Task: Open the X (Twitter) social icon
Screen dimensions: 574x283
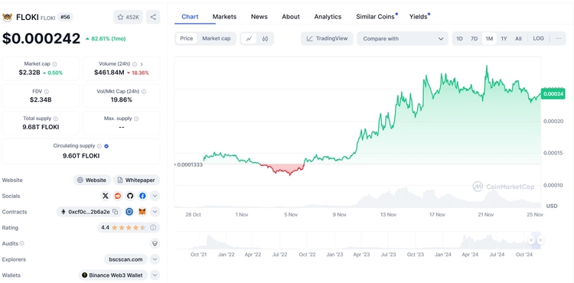Action: pyautogui.click(x=106, y=196)
